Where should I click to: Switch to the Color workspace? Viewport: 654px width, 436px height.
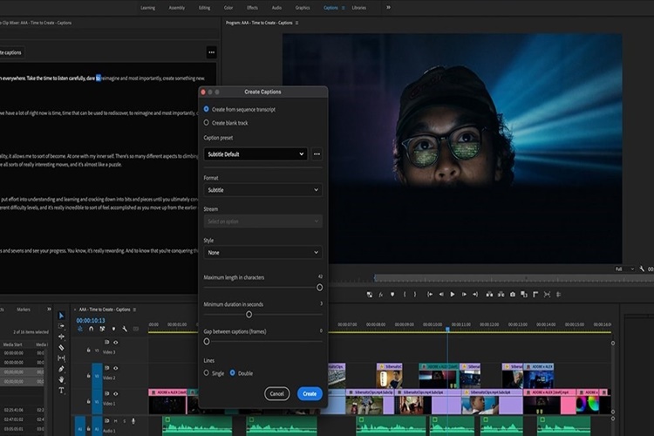tap(228, 8)
